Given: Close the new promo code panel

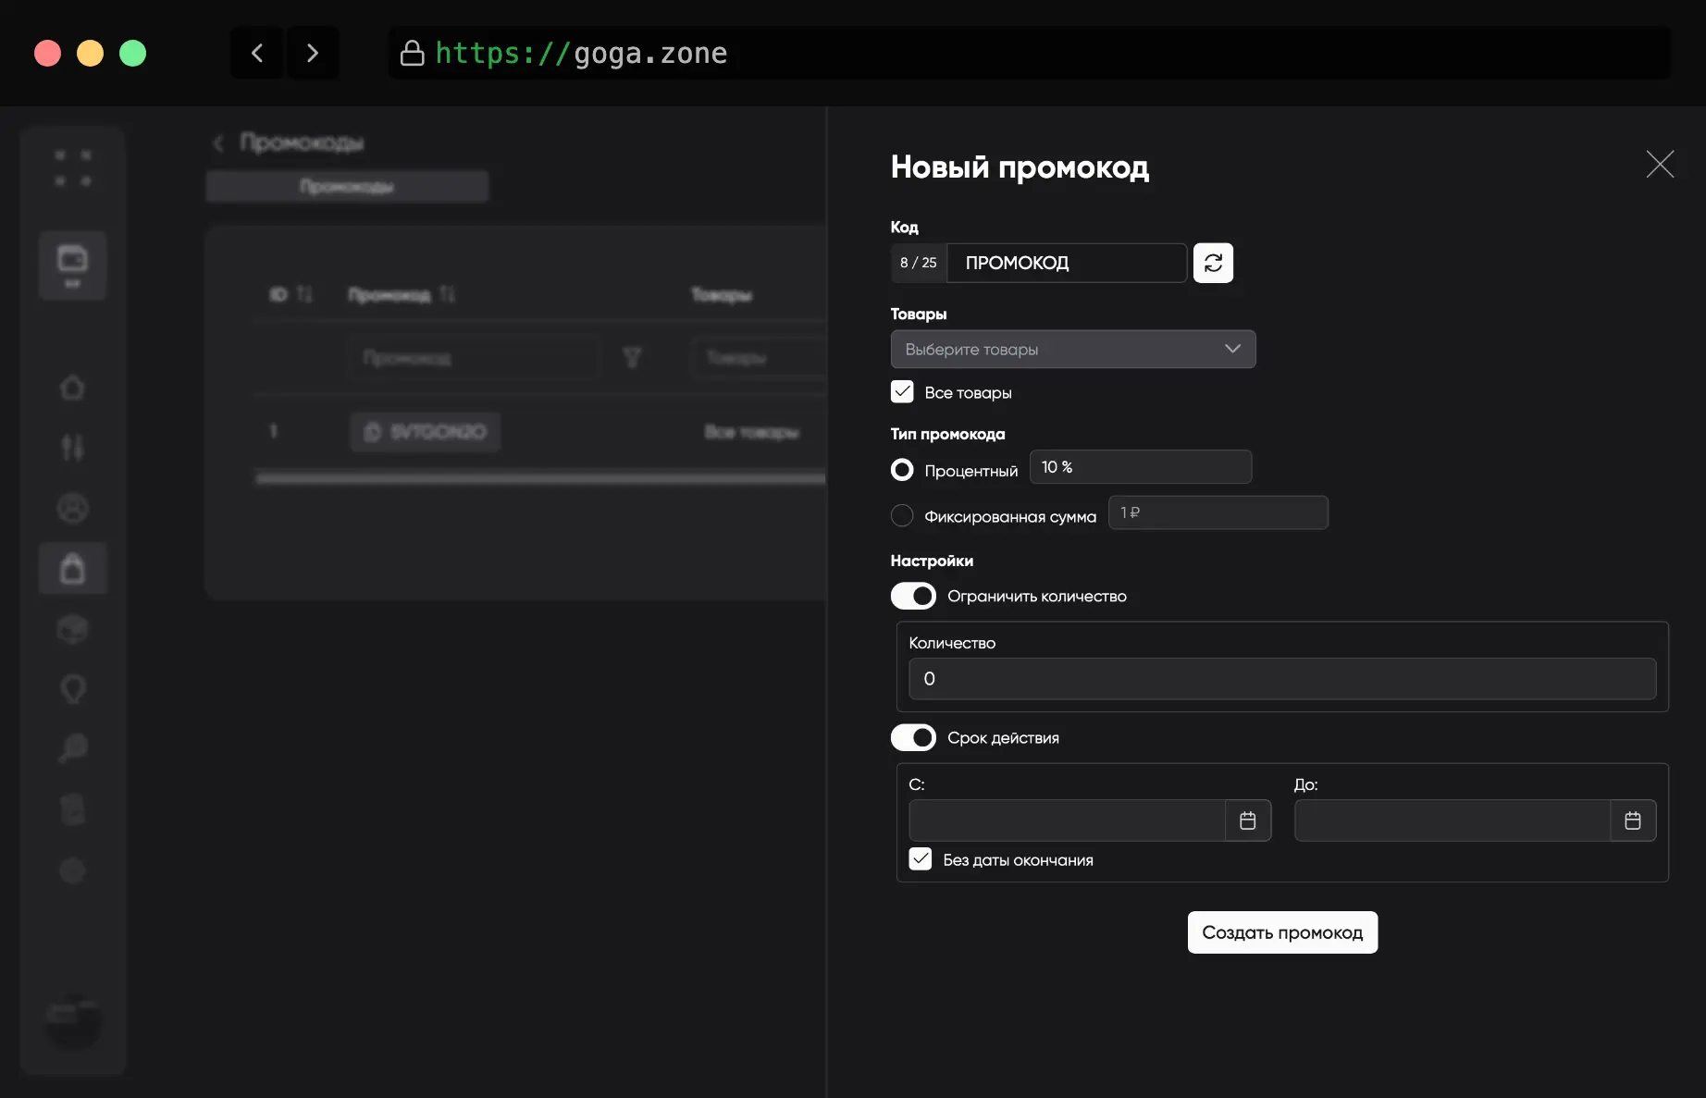Looking at the screenshot, I should 1660,165.
